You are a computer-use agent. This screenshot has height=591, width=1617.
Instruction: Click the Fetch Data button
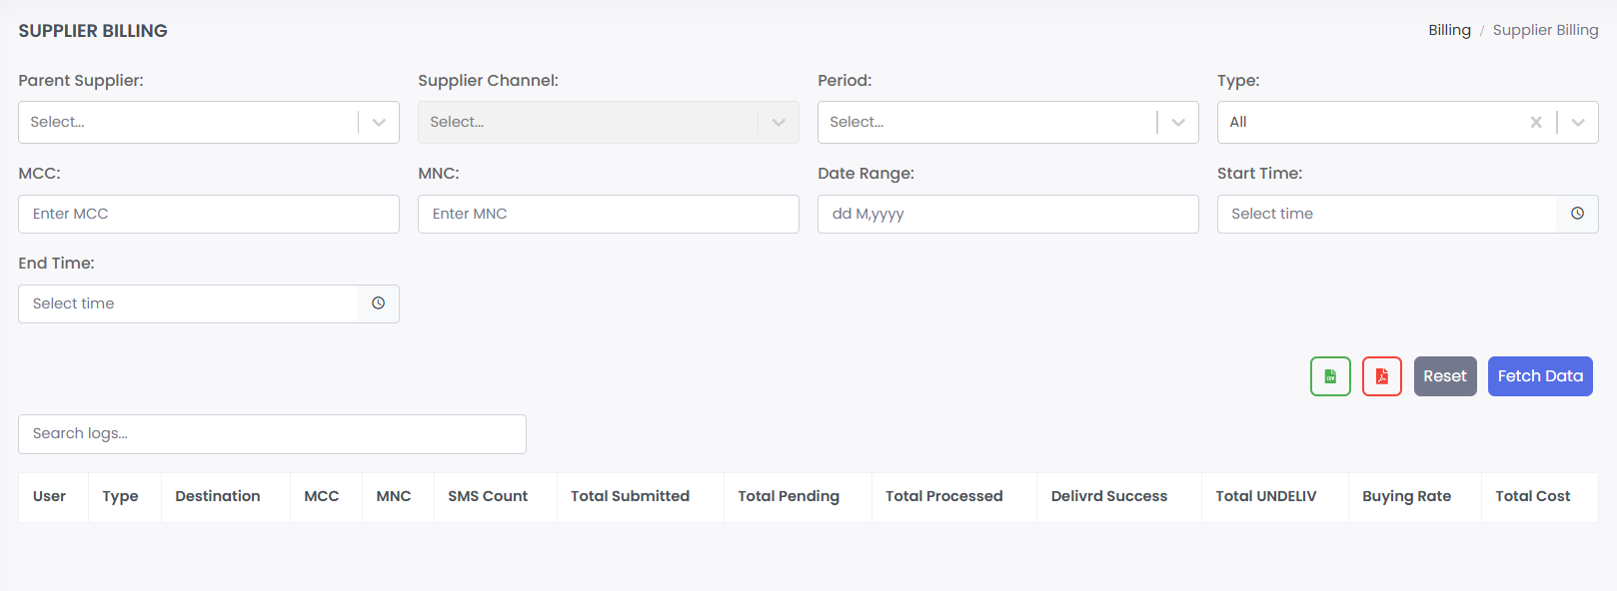(1540, 376)
